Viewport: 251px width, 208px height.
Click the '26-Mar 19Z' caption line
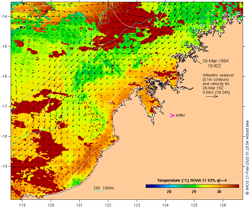point(213,88)
